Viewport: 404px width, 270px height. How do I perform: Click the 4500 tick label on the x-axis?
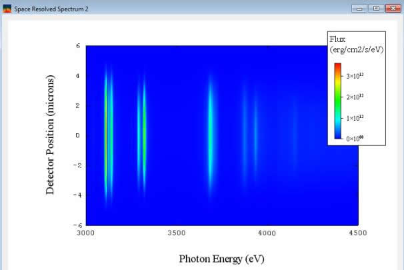coord(358,233)
